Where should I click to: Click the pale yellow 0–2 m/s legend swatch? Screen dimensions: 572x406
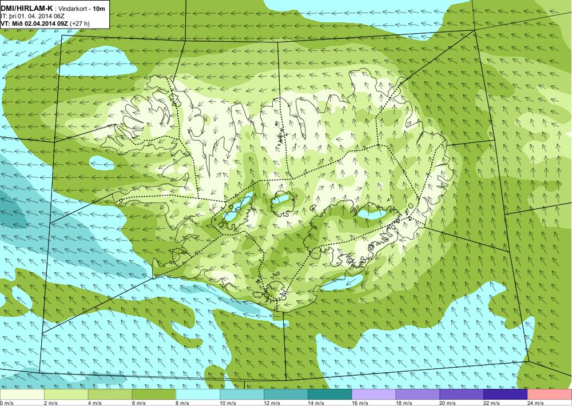click(22, 395)
